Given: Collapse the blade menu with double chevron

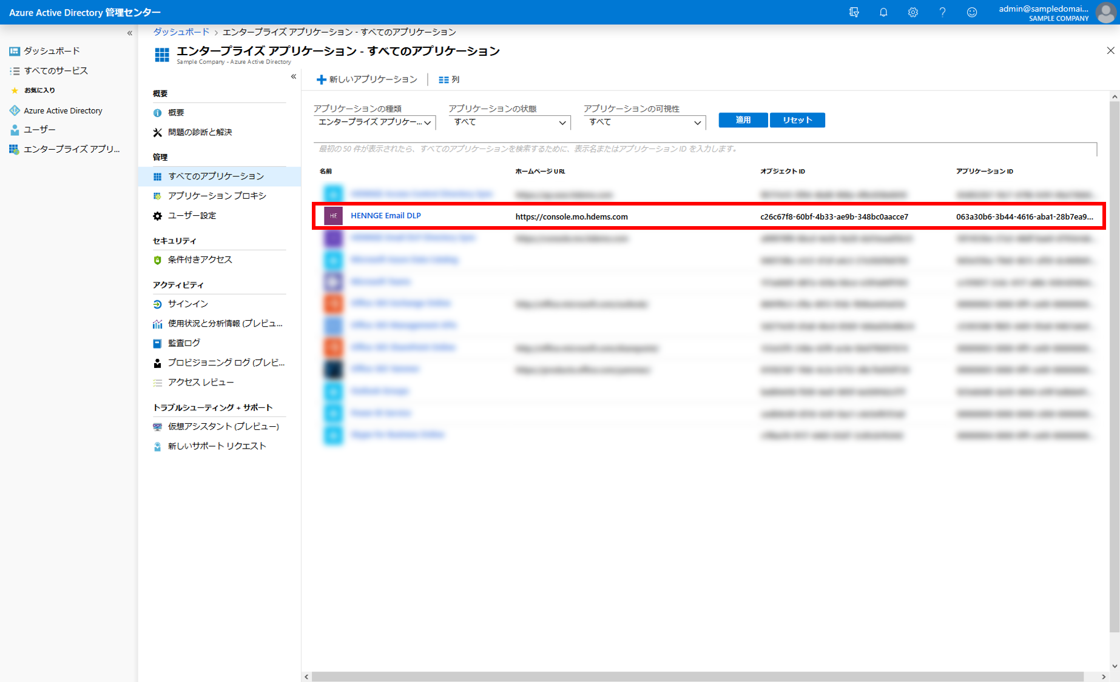Looking at the screenshot, I should pos(293,76).
